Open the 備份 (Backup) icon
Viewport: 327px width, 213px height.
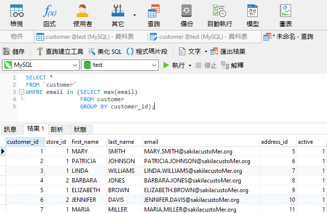coord(187,15)
